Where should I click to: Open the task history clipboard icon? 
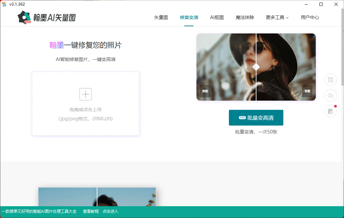[330, 111]
